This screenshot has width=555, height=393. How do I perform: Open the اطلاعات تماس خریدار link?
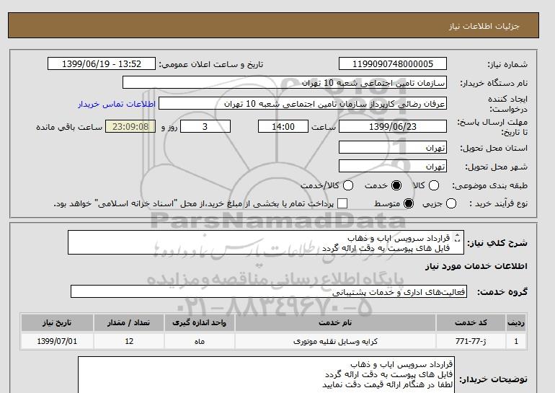[x=117, y=104]
